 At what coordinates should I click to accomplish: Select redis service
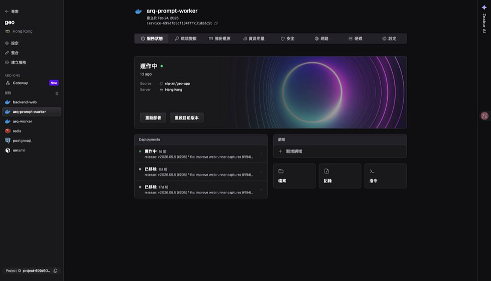click(x=32, y=131)
